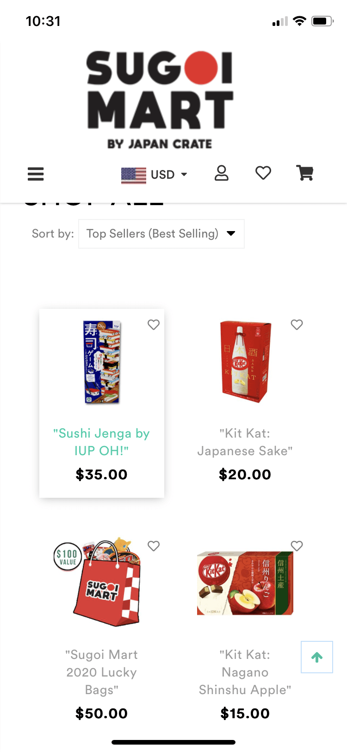Open "Kit Kat: Nagano Shinshu Apple" title
Image resolution: width=347 pixels, height=752 pixels.
(245, 672)
